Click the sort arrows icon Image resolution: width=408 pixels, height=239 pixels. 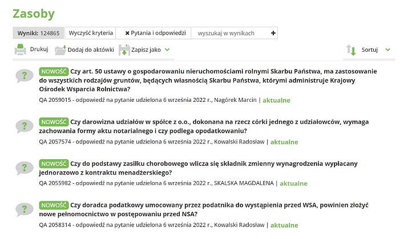pyautogui.click(x=351, y=50)
